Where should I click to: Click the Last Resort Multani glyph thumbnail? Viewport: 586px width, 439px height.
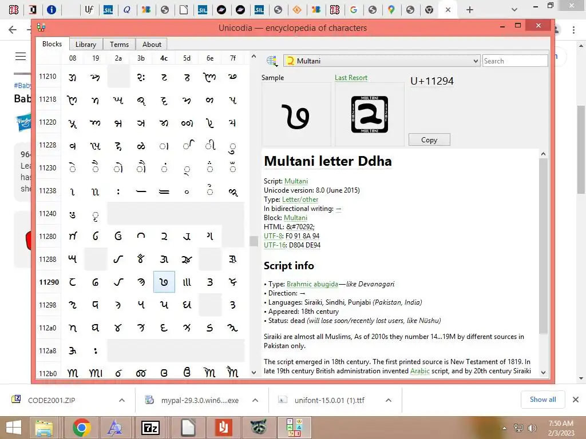click(369, 114)
